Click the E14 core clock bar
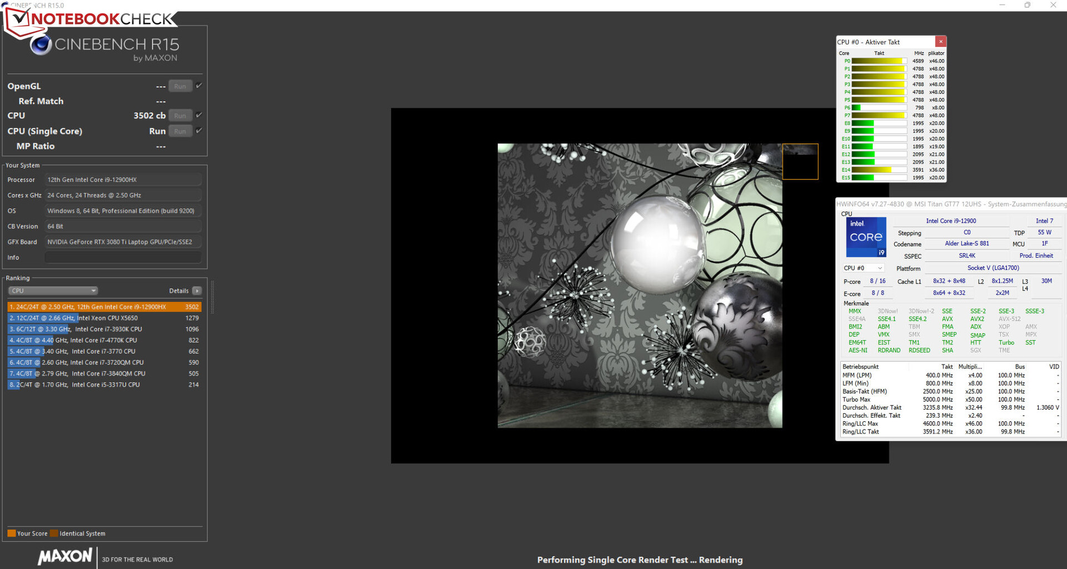Image resolution: width=1067 pixels, height=569 pixels. 879,170
